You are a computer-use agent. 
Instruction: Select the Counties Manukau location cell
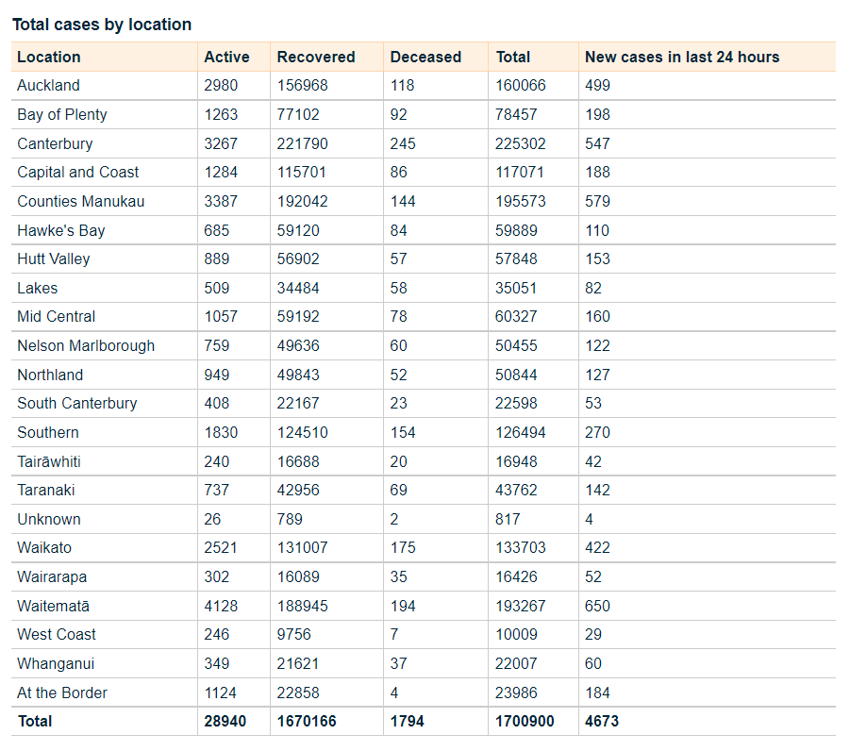81,201
